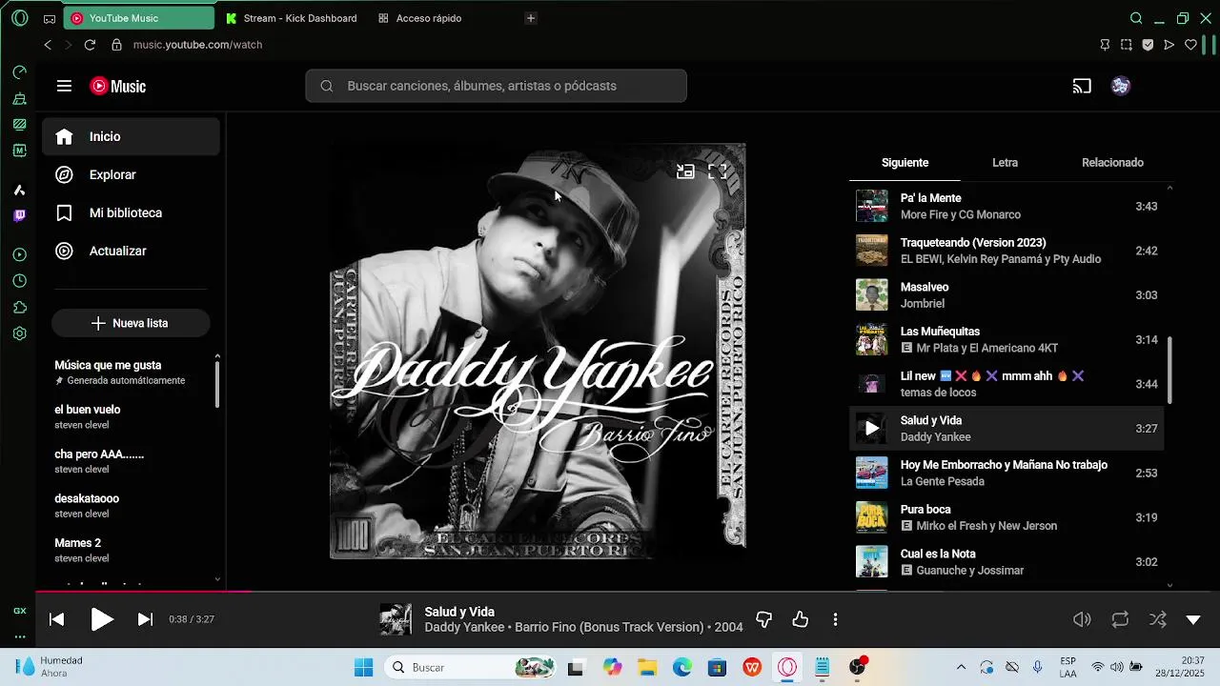Open Microsoft Edge from taskbar
1220x686 pixels.
tap(682, 668)
